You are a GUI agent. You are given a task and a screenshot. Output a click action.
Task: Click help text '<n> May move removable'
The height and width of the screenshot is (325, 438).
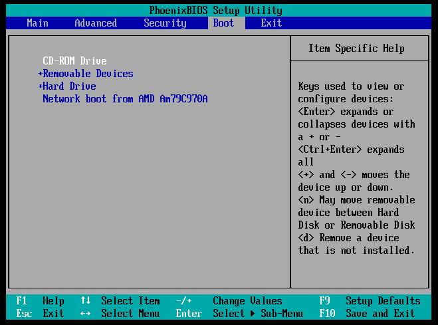tap(356, 200)
